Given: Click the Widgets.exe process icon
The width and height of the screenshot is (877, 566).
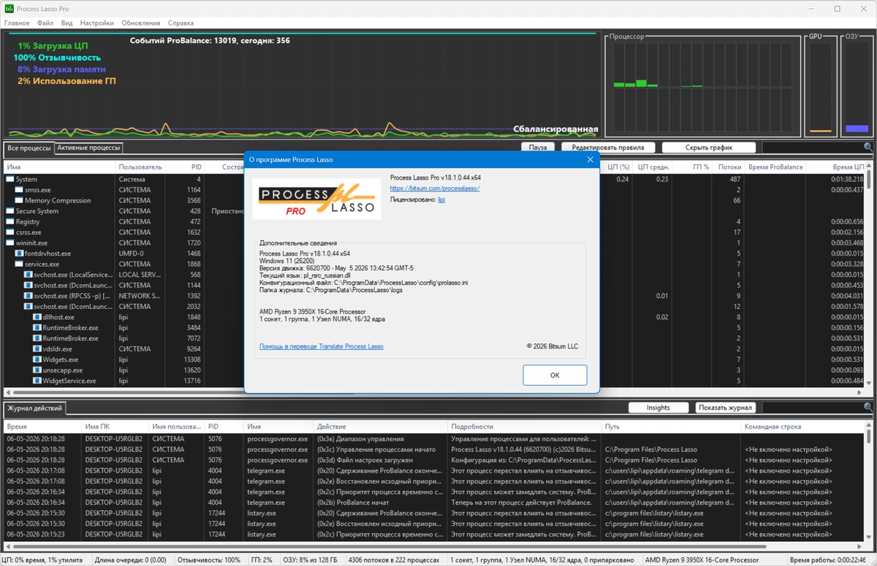Looking at the screenshot, I should point(37,359).
